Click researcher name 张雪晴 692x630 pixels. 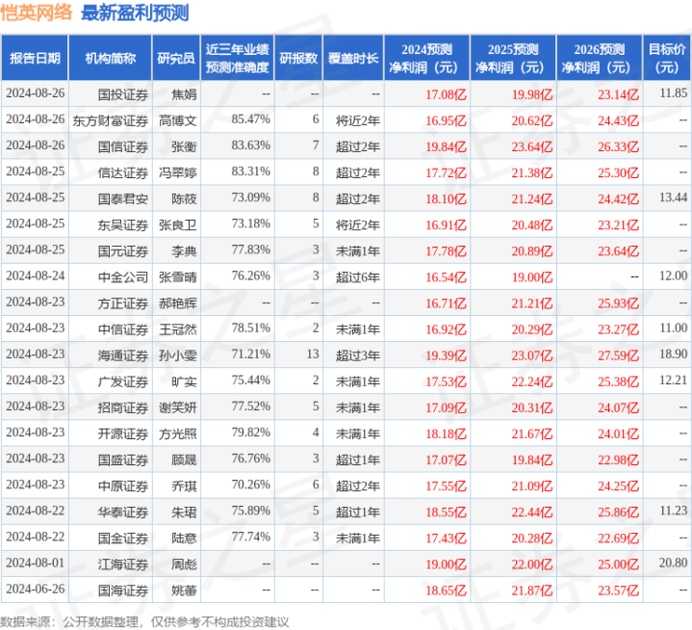point(178,277)
